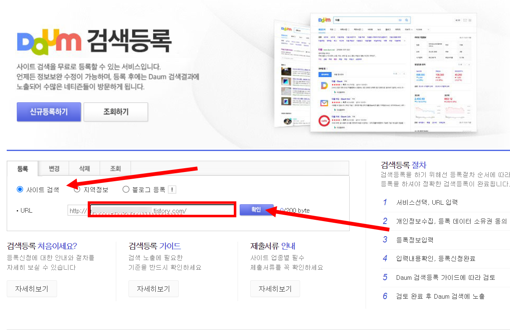510x336 pixels.
Task: Click into the URL input field
Action: coord(152,210)
